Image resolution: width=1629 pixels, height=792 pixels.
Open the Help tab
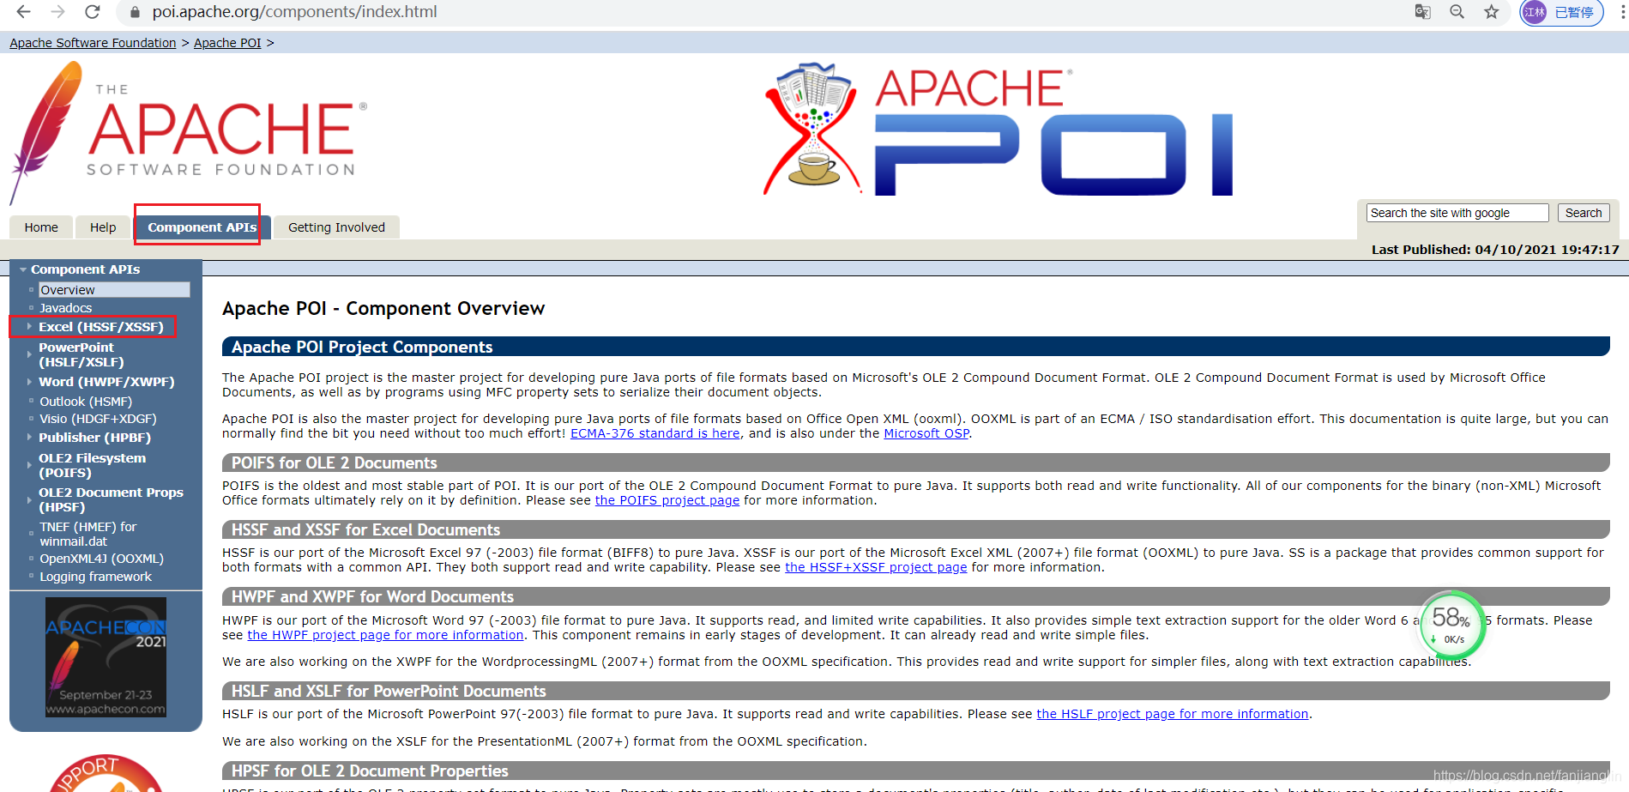click(x=103, y=227)
